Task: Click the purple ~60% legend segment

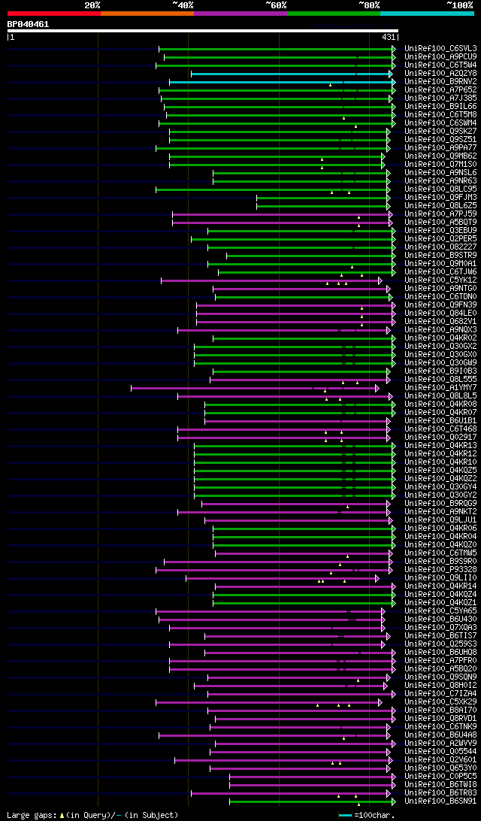Action: click(240, 13)
